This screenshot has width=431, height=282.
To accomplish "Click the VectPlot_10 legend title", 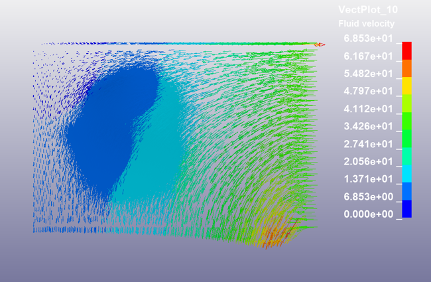I will click(368, 10).
